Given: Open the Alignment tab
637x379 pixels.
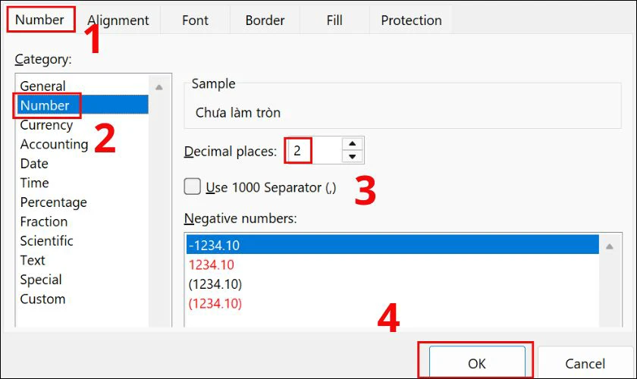Looking at the screenshot, I should click(x=118, y=20).
